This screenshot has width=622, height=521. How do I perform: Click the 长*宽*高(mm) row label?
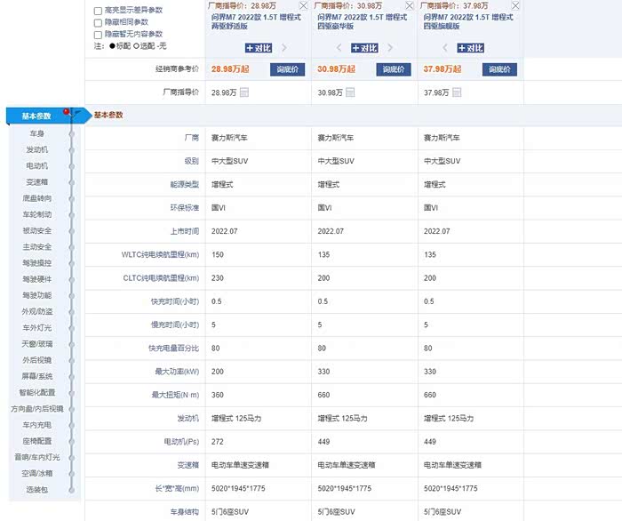click(177, 488)
